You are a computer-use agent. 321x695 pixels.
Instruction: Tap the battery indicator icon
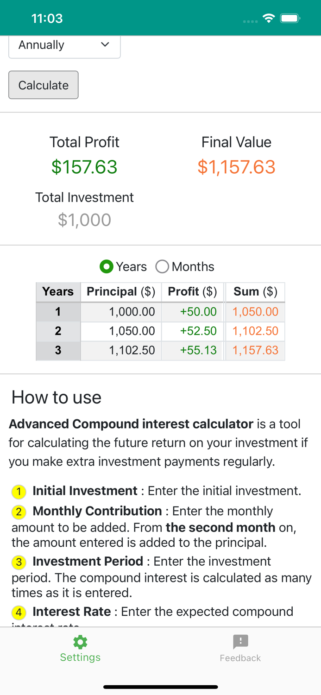click(x=290, y=18)
